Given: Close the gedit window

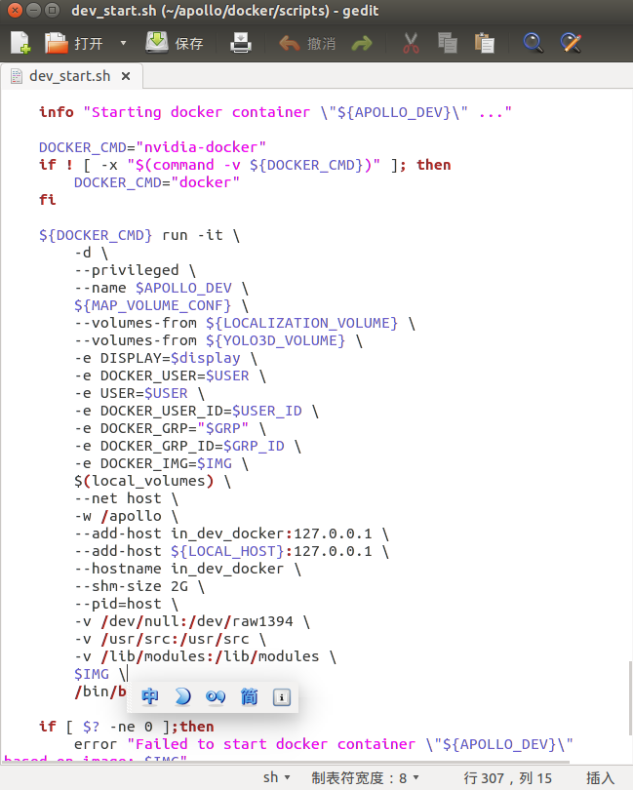Looking at the screenshot, I should tap(16, 10).
